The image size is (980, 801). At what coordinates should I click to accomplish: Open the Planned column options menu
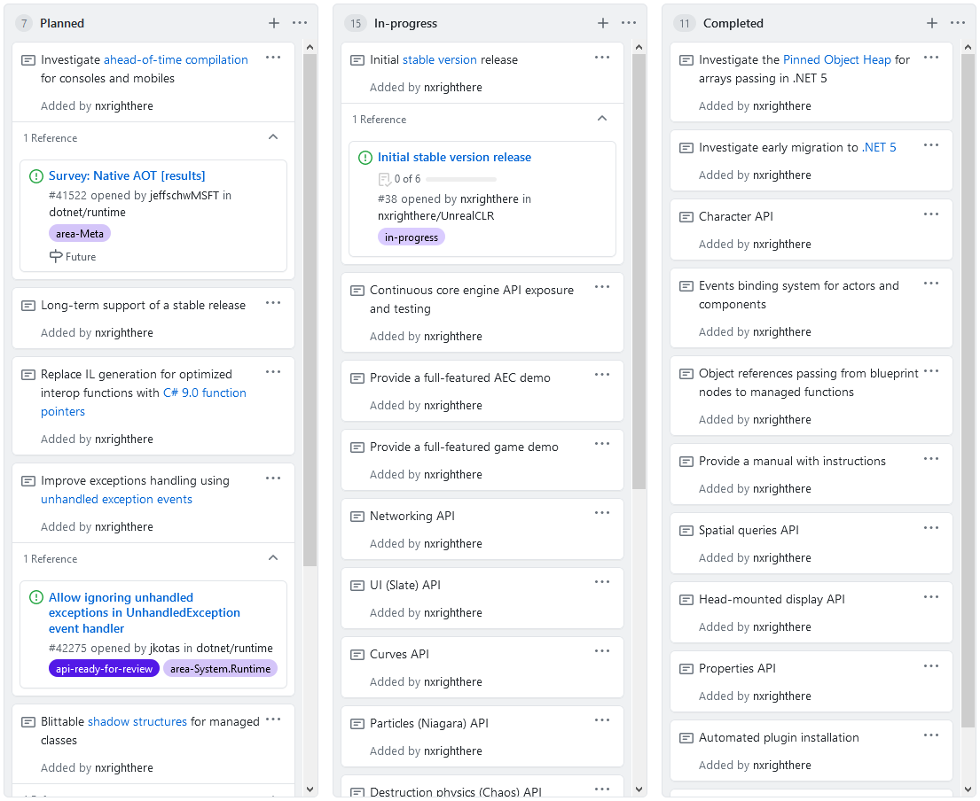pos(300,23)
